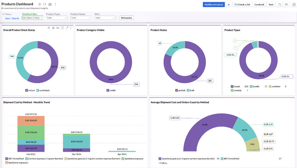Open the settings gear icon

294,4
